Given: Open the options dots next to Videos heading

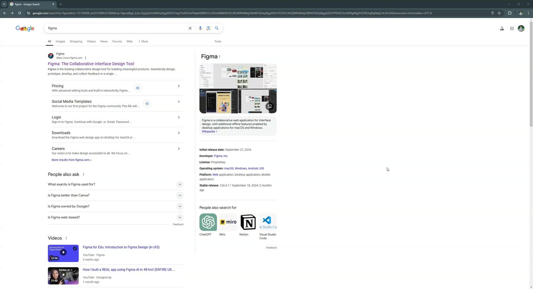Looking at the screenshot, I should coord(66,238).
